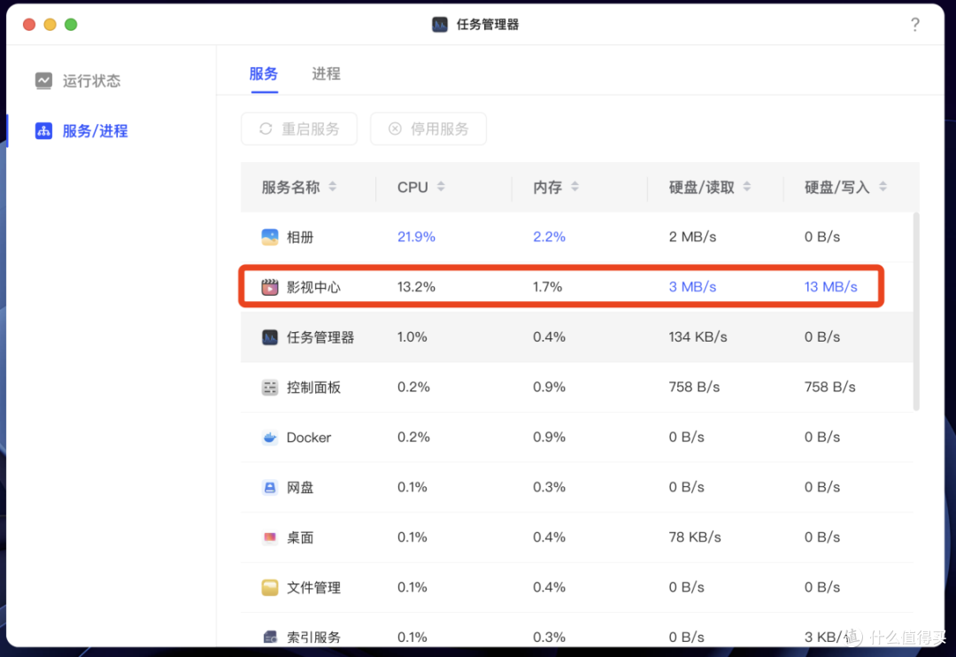Click the task manager title bar icon
This screenshot has height=657, width=956.
pos(440,25)
